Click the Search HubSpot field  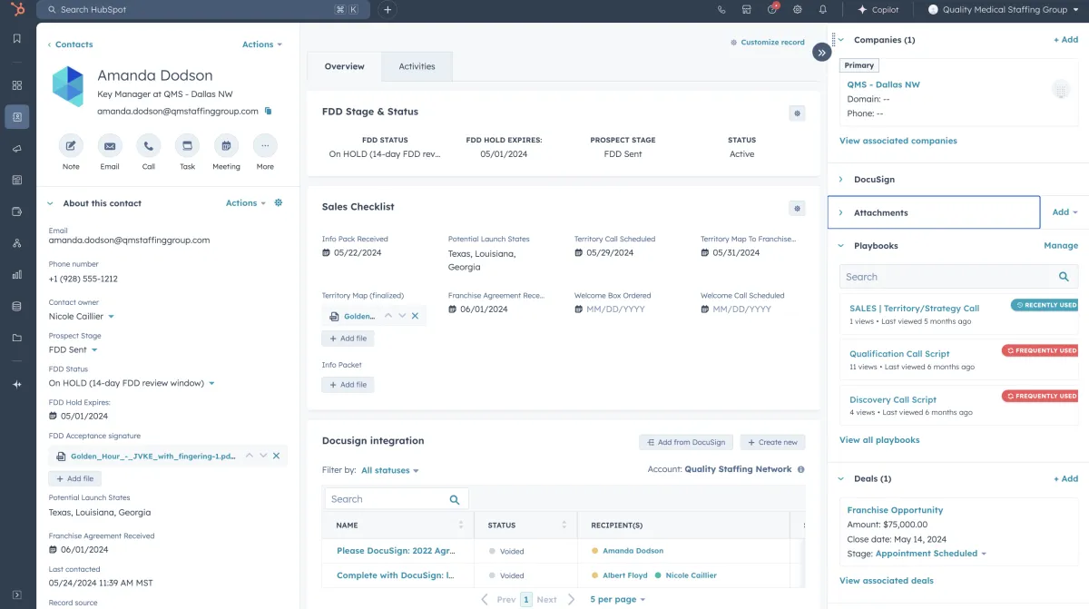[204, 10]
